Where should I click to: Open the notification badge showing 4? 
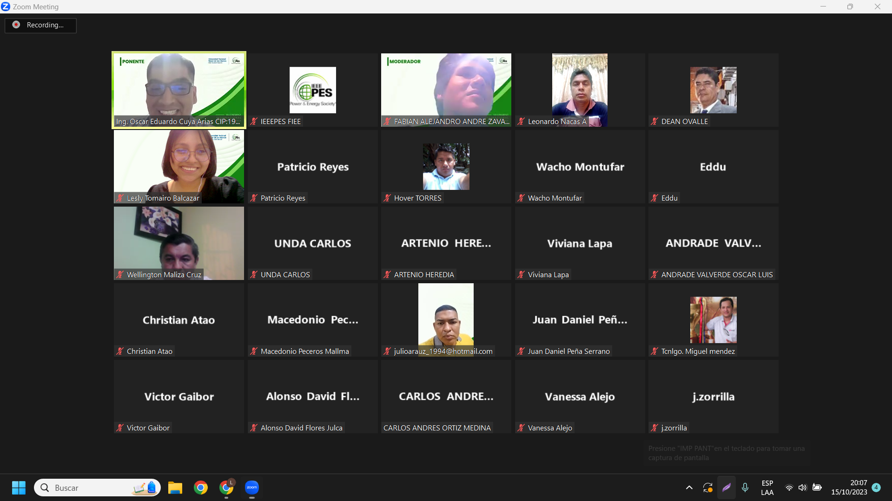tap(876, 487)
